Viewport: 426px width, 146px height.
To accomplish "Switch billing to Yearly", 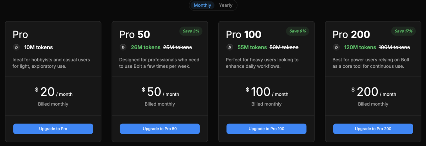I will [226, 5].
